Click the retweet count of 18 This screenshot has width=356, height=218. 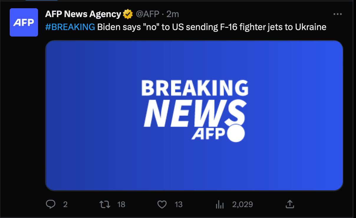point(121,204)
